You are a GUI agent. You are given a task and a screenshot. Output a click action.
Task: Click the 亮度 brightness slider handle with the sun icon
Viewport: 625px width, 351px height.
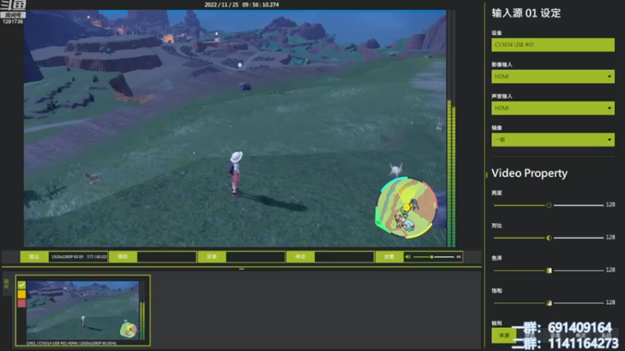pyautogui.click(x=549, y=205)
